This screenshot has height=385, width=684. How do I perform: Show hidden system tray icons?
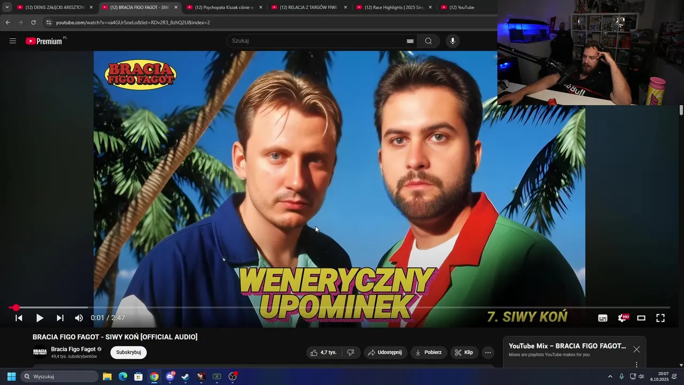(x=610, y=376)
